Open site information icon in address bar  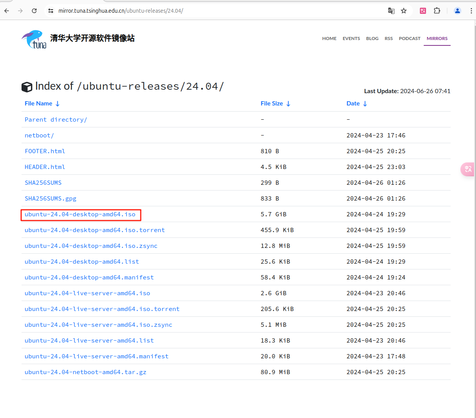coord(51,11)
